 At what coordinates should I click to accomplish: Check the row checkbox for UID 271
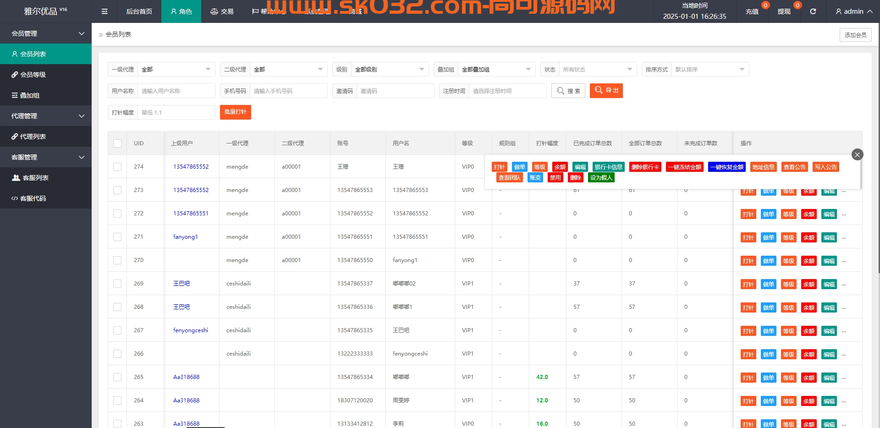click(x=117, y=237)
